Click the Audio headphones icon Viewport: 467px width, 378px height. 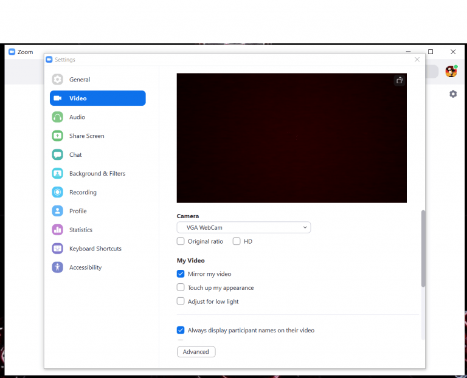point(57,117)
